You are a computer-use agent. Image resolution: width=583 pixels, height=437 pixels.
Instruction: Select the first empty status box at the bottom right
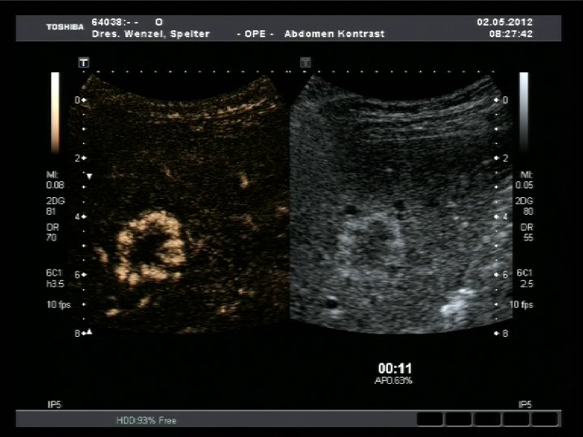(x=430, y=419)
